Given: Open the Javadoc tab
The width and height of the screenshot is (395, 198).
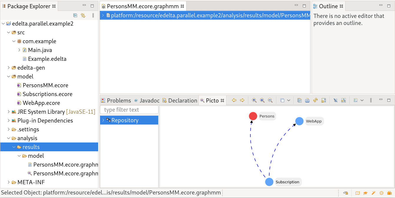Looking at the screenshot, I should pos(151,100).
